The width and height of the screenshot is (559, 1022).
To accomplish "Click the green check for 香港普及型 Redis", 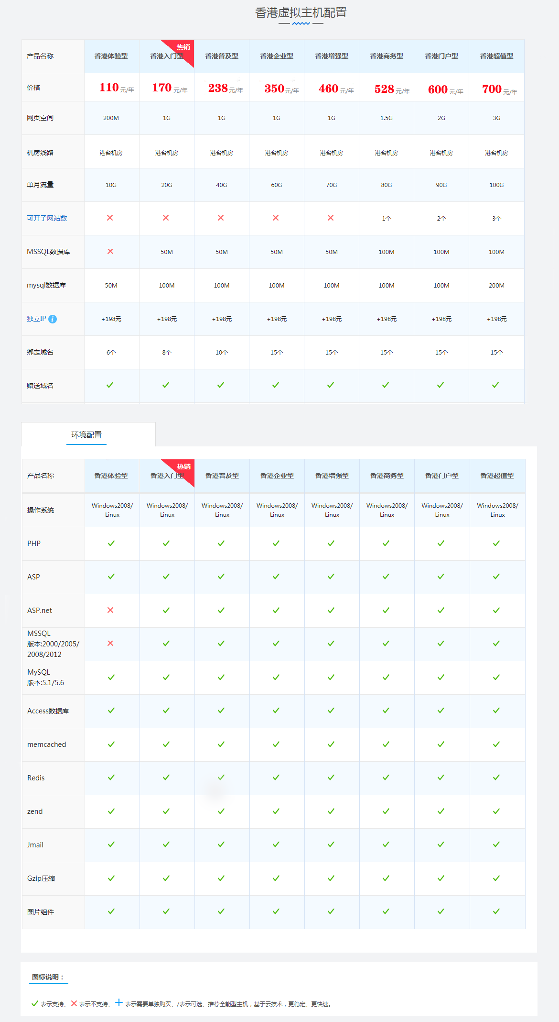I will [x=221, y=778].
